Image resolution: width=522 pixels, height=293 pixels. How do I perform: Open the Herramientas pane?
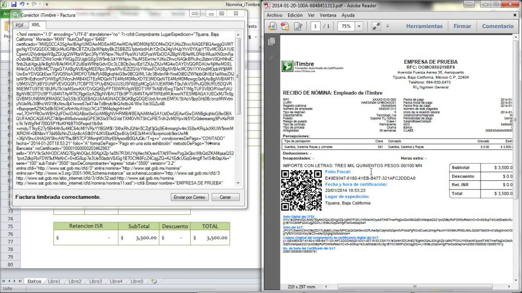[424, 26]
